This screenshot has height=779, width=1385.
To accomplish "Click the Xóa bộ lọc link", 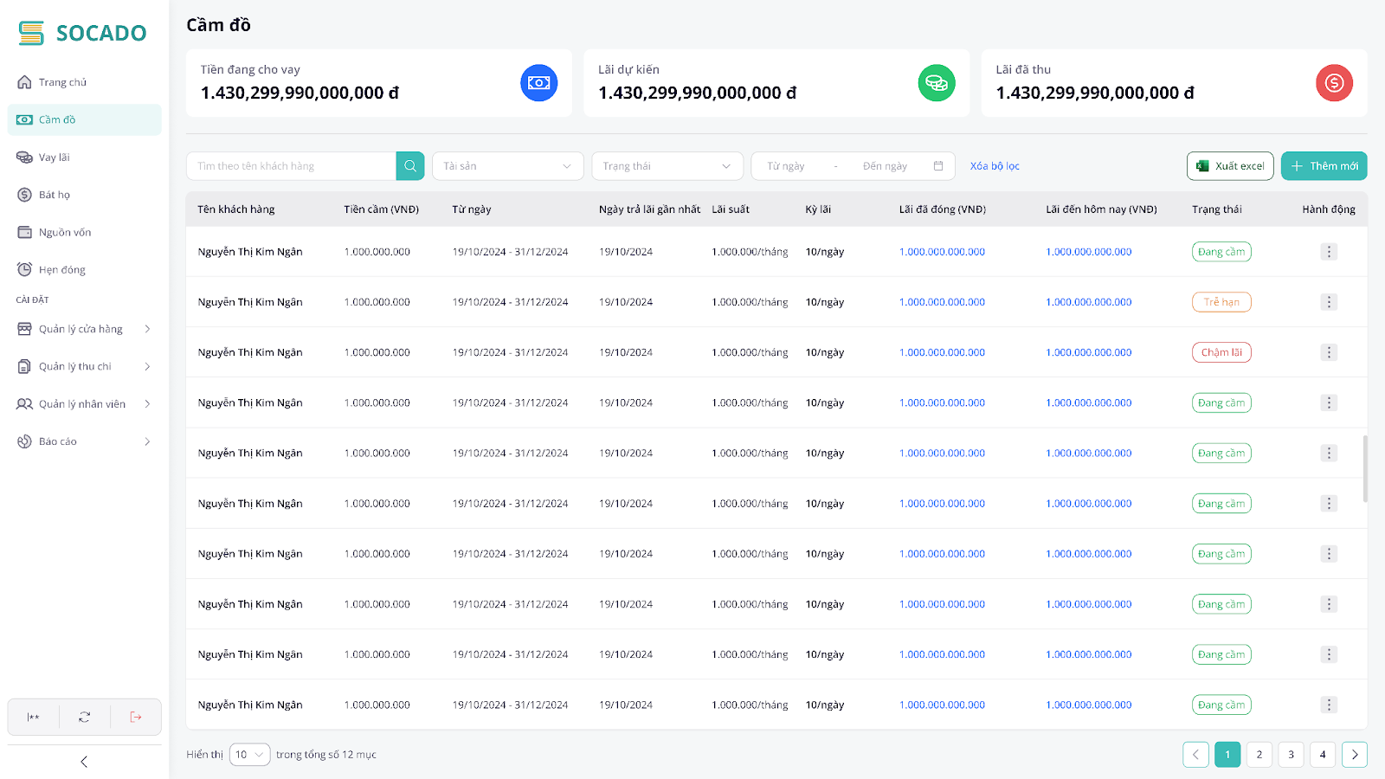I will coord(995,166).
